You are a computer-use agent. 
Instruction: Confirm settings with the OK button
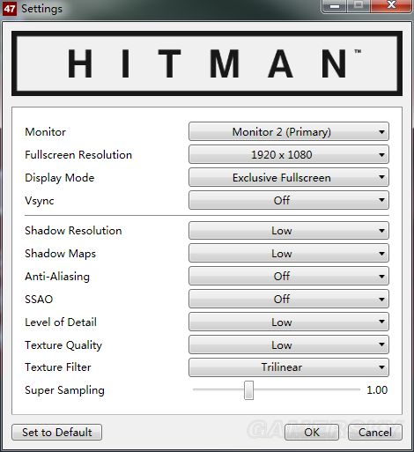pyautogui.click(x=312, y=433)
